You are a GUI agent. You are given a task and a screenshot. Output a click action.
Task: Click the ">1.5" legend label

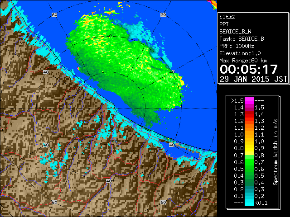tap(237, 101)
